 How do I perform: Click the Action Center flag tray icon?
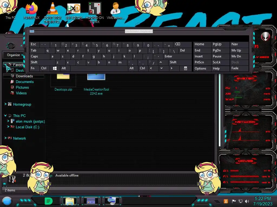[x=234, y=201]
